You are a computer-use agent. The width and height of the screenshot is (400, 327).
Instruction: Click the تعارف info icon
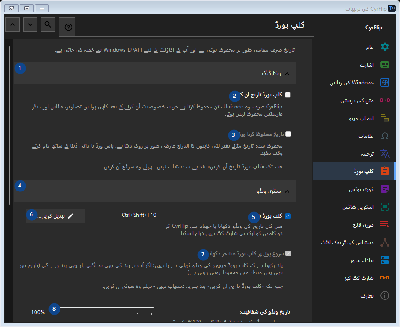click(x=385, y=295)
